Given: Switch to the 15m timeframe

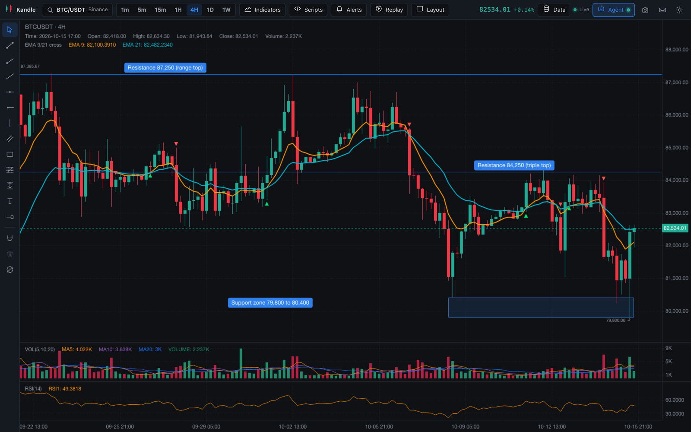Looking at the screenshot, I should coord(160,10).
